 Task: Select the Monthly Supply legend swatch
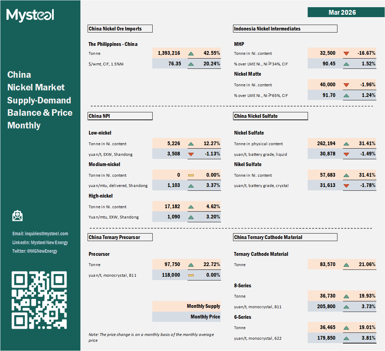pos(187,306)
